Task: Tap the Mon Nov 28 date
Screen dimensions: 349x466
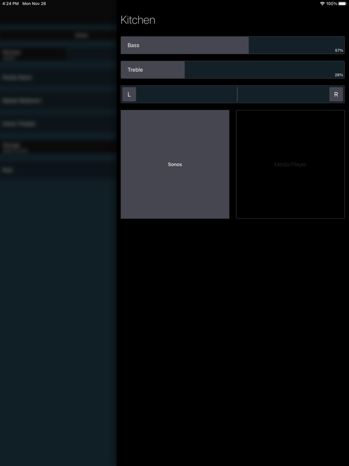Action: 34,4
